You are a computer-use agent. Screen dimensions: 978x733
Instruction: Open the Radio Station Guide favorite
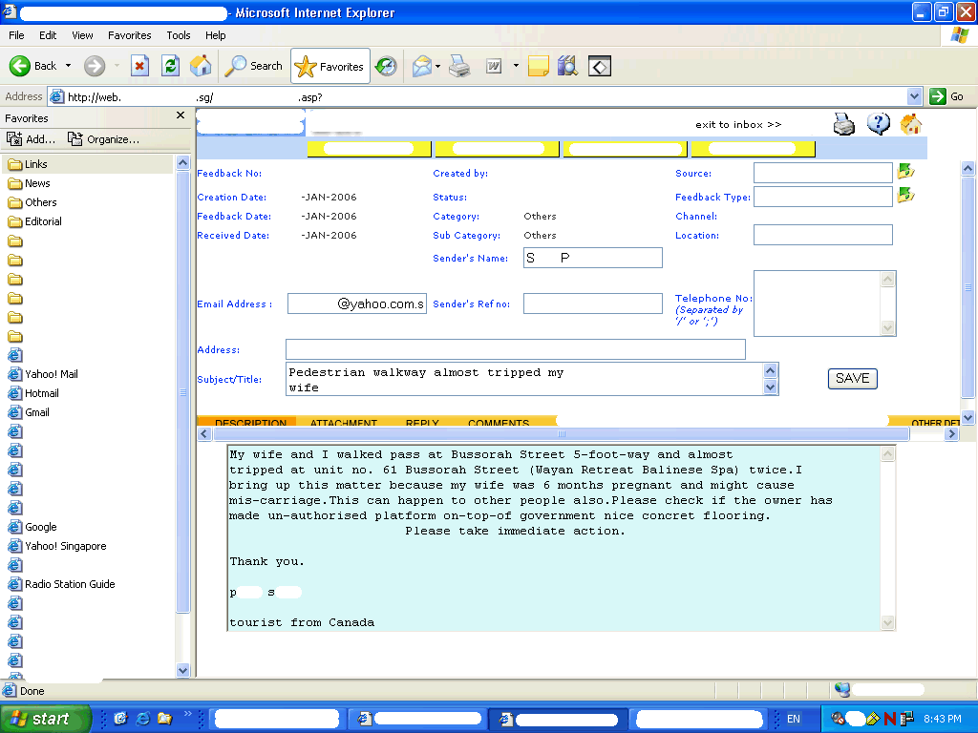click(x=62, y=584)
